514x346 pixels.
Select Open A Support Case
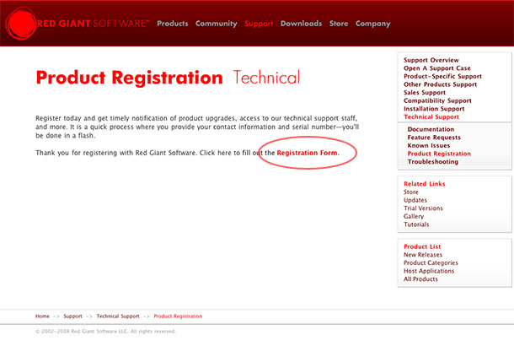click(437, 68)
